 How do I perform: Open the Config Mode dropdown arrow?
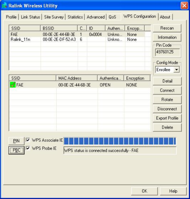pos(176,69)
